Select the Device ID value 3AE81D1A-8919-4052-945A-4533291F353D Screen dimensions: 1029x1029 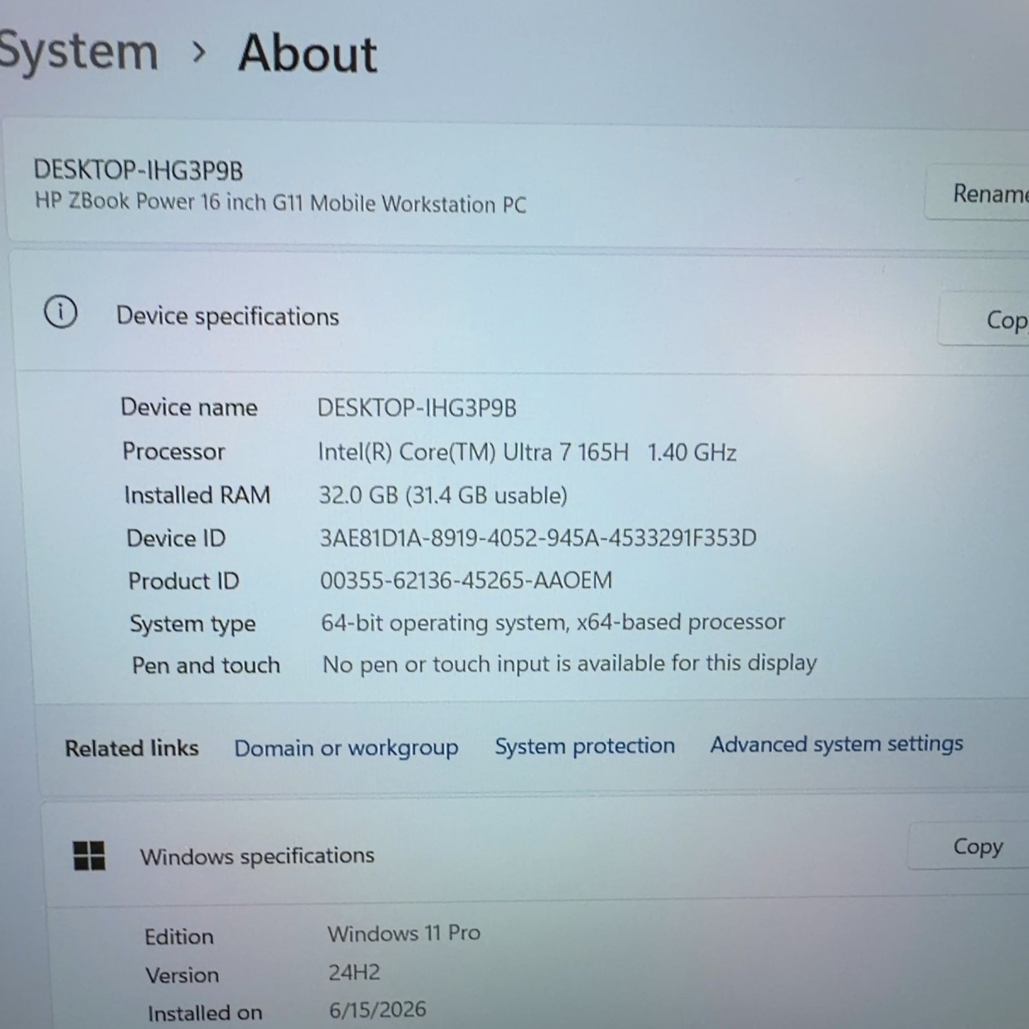pyautogui.click(x=539, y=538)
